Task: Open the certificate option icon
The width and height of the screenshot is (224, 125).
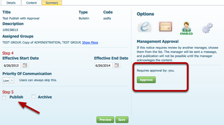Action: (x=166, y=27)
